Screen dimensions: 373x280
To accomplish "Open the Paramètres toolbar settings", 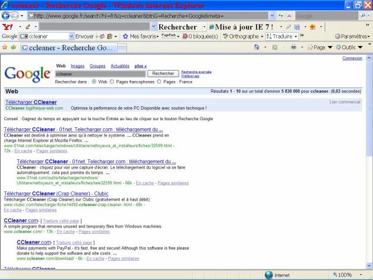I will pyautogui.click(x=352, y=36).
